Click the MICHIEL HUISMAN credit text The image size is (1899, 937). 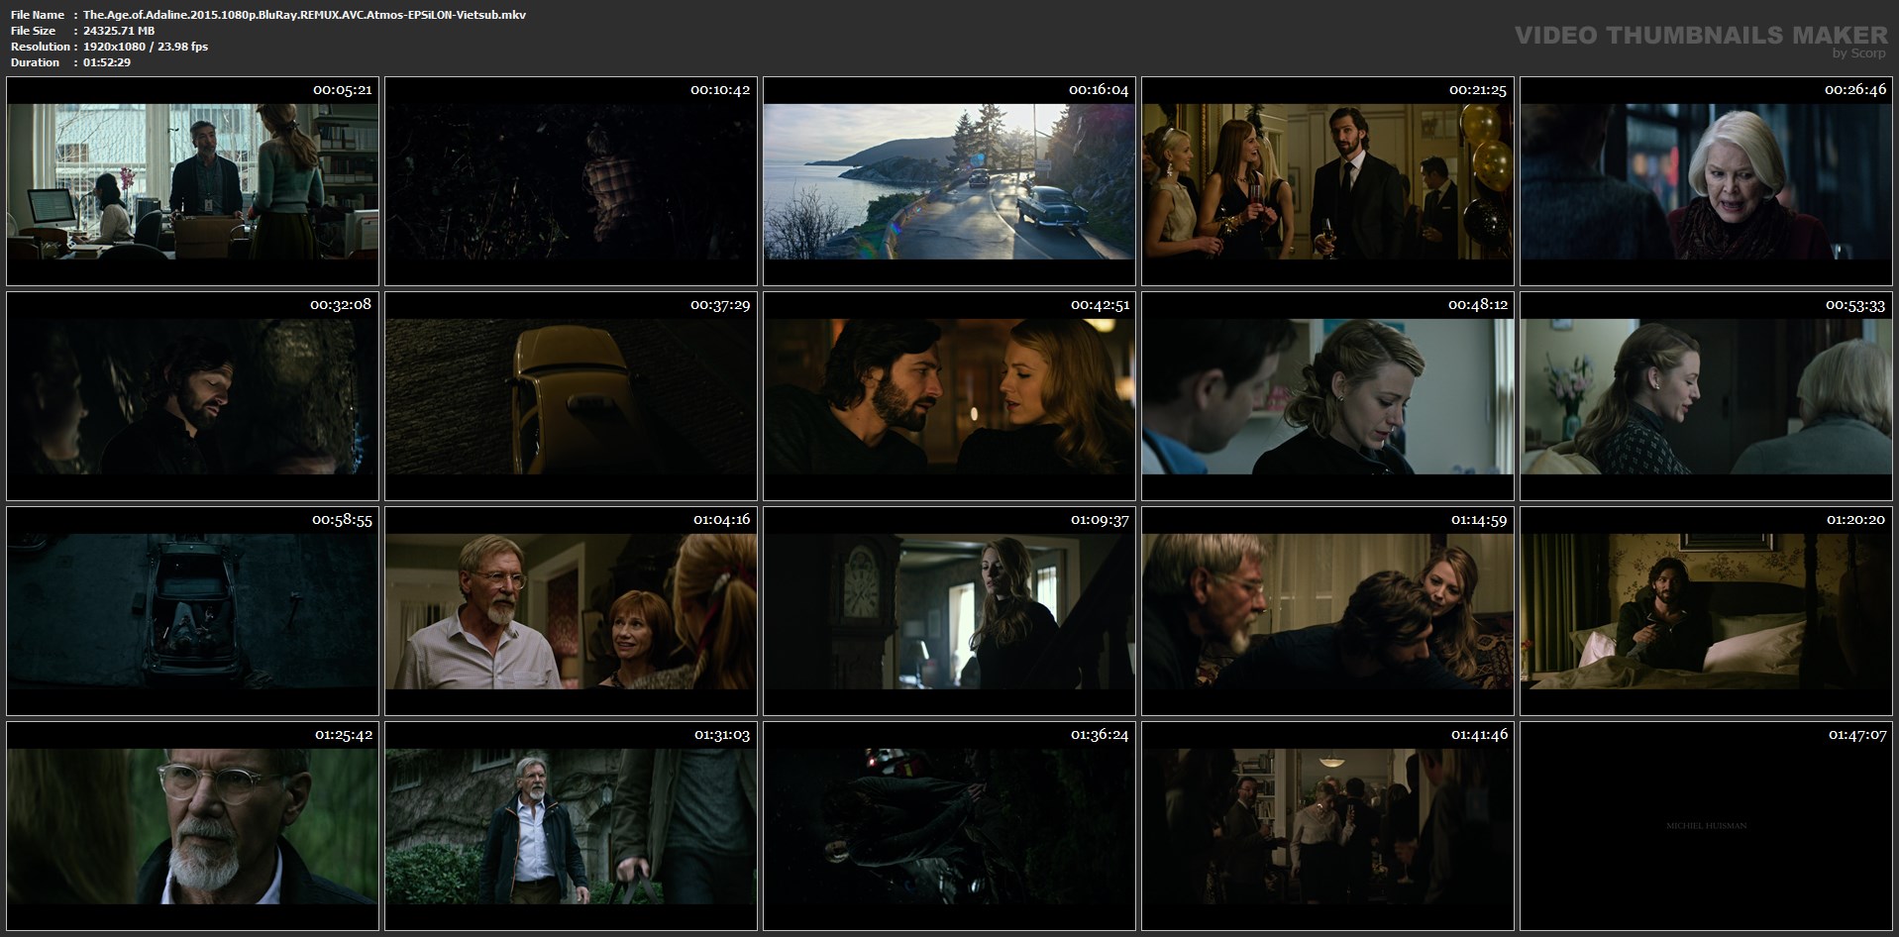tap(1706, 826)
